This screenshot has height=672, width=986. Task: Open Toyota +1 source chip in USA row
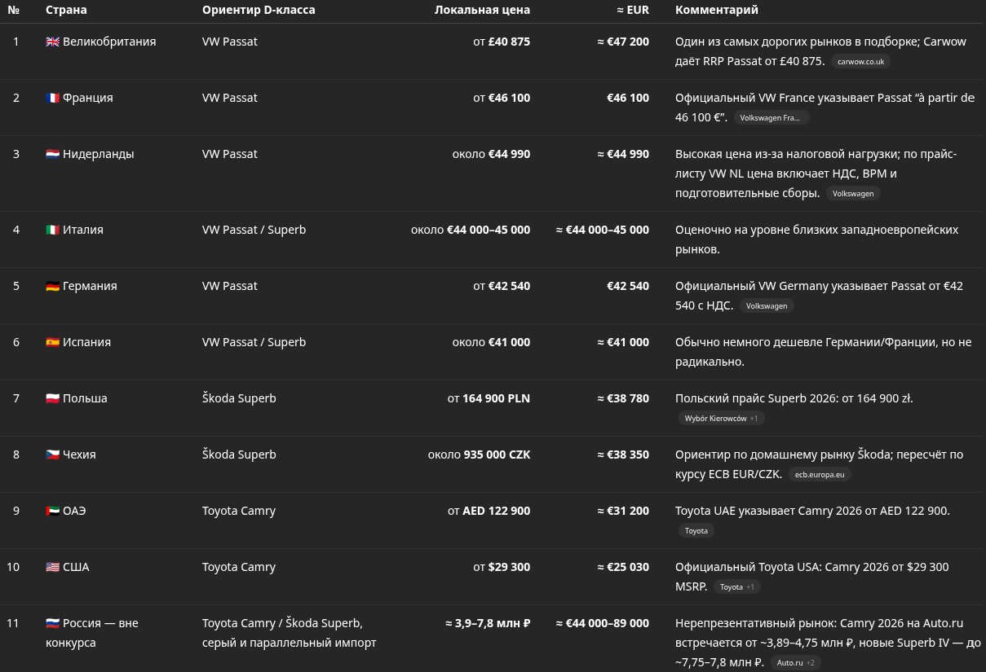737,587
